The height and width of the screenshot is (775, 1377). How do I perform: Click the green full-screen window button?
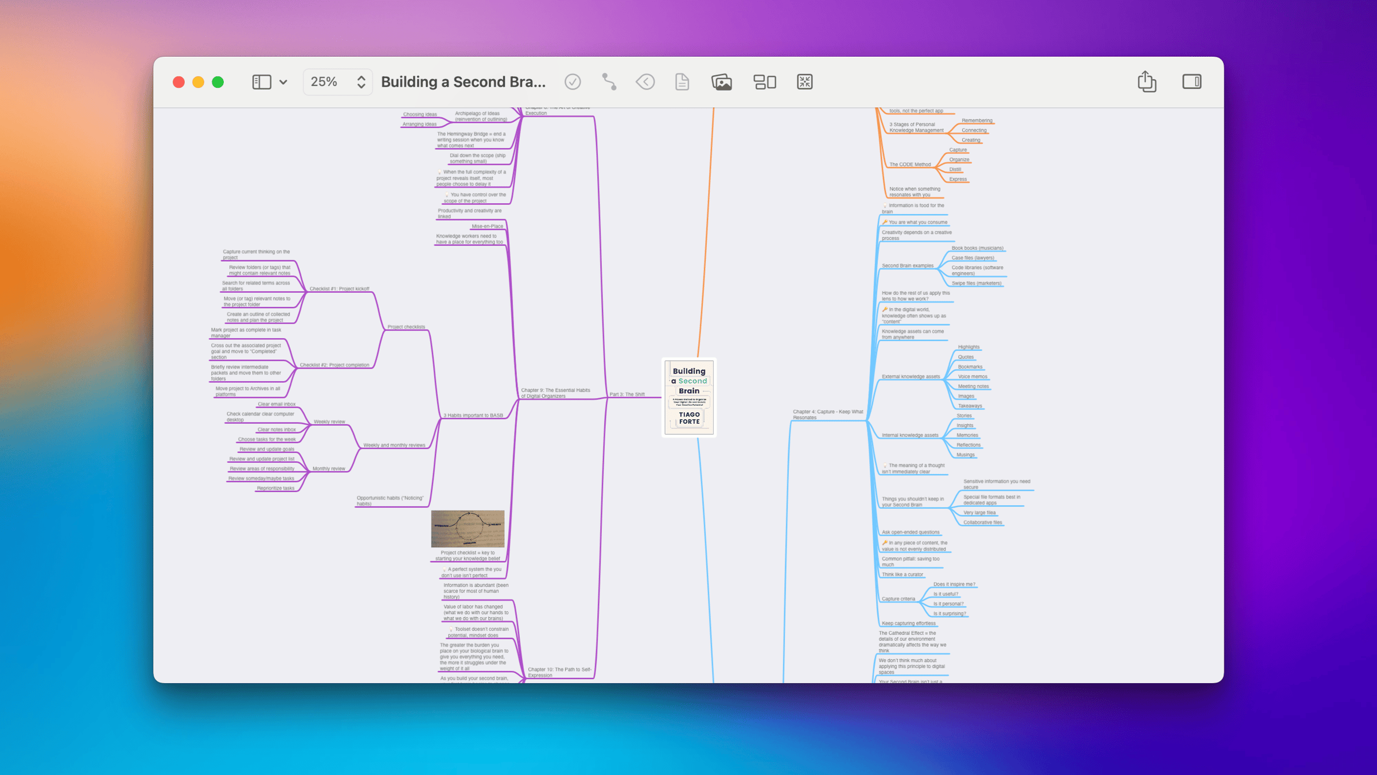point(218,82)
